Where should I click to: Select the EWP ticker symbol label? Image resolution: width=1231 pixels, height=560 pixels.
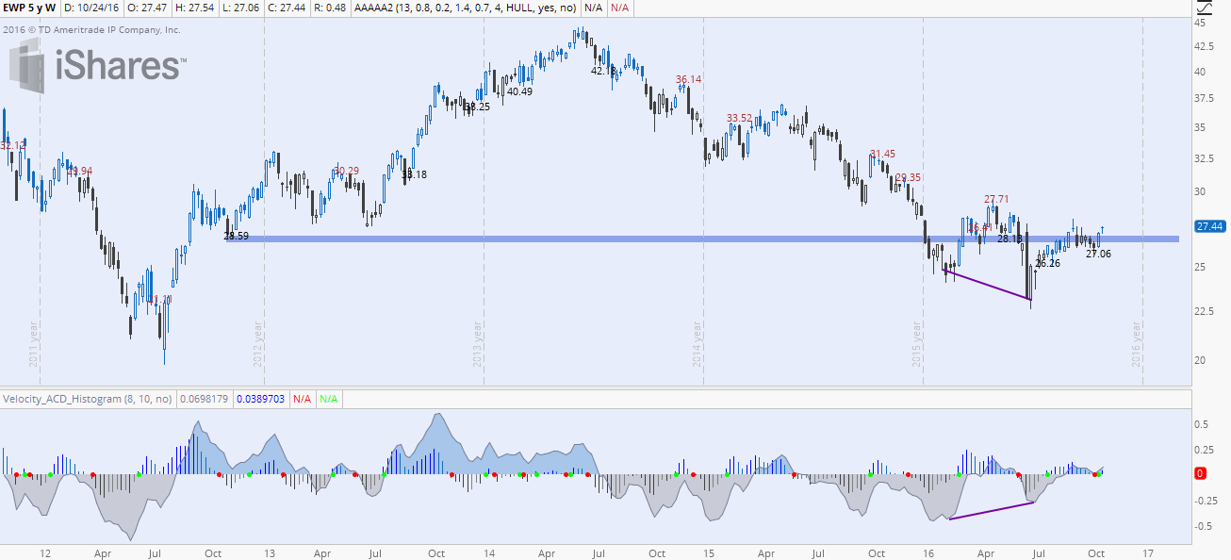pos(17,8)
